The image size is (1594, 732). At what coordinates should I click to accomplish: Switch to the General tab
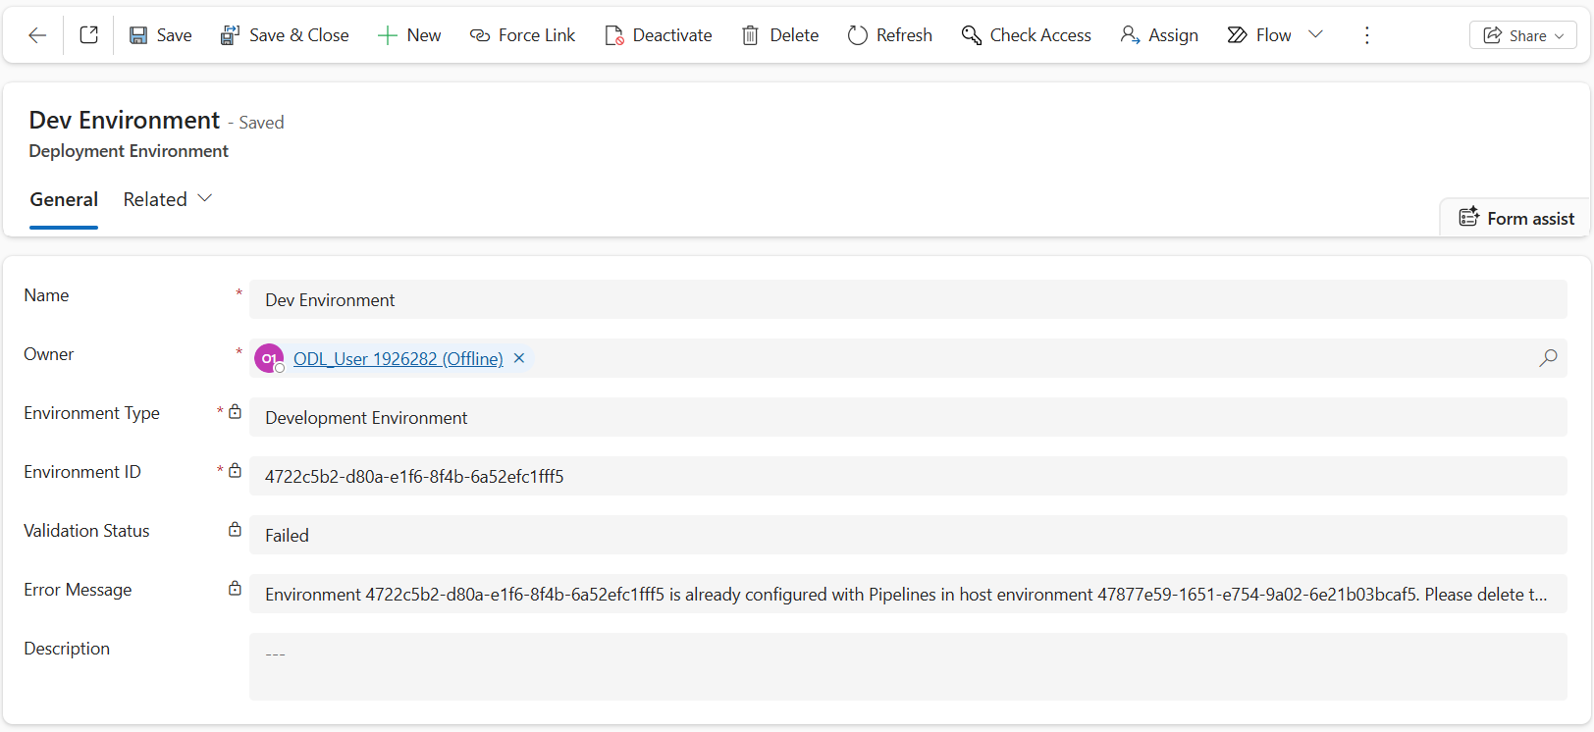coord(64,199)
